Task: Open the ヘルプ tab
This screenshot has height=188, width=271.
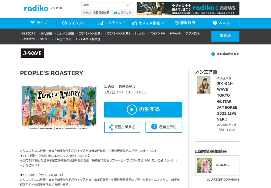Action: pos(221,23)
